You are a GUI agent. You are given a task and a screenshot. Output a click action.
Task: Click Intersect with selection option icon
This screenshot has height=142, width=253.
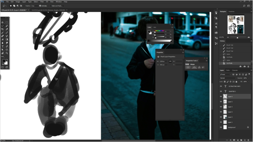[x=21, y=6]
